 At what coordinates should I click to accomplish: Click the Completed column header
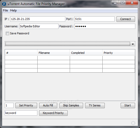pos(86,53)
